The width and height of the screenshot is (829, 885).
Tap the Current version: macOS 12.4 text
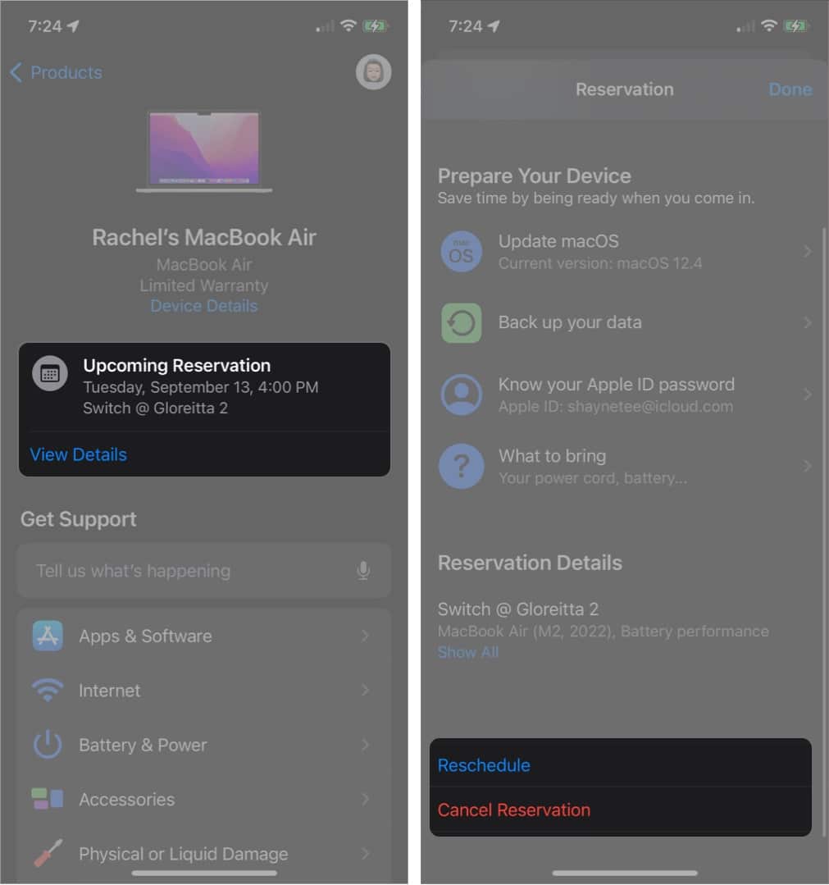pyautogui.click(x=600, y=263)
